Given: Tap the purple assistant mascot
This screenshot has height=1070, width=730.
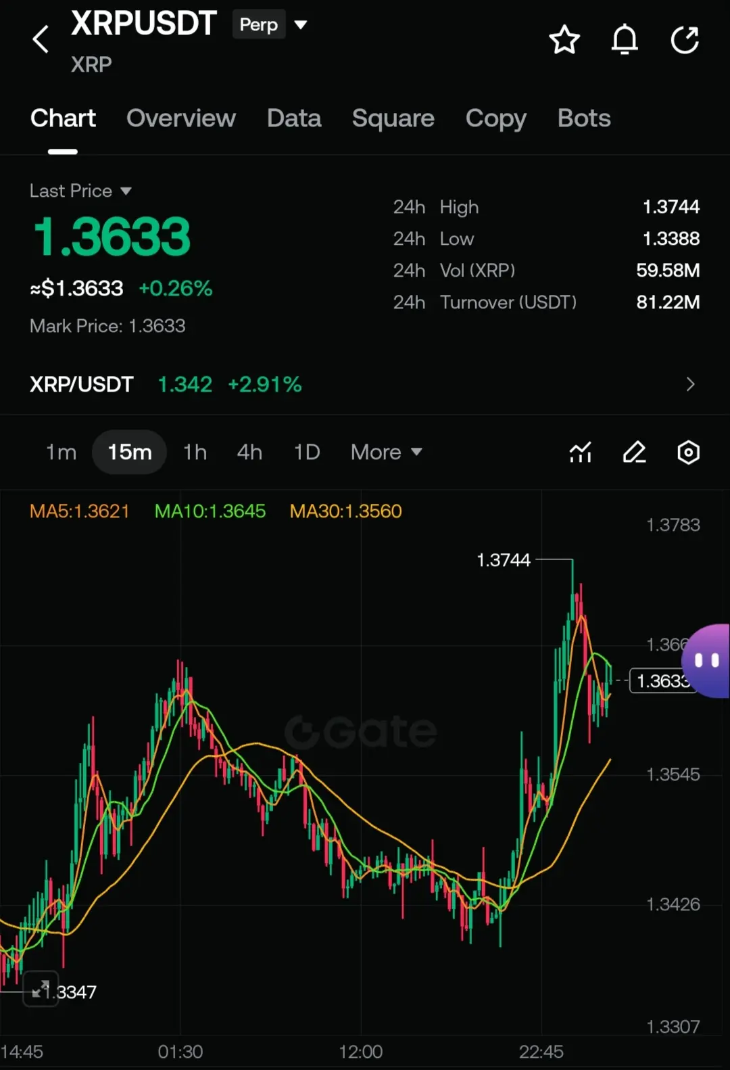Looking at the screenshot, I should tap(706, 661).
